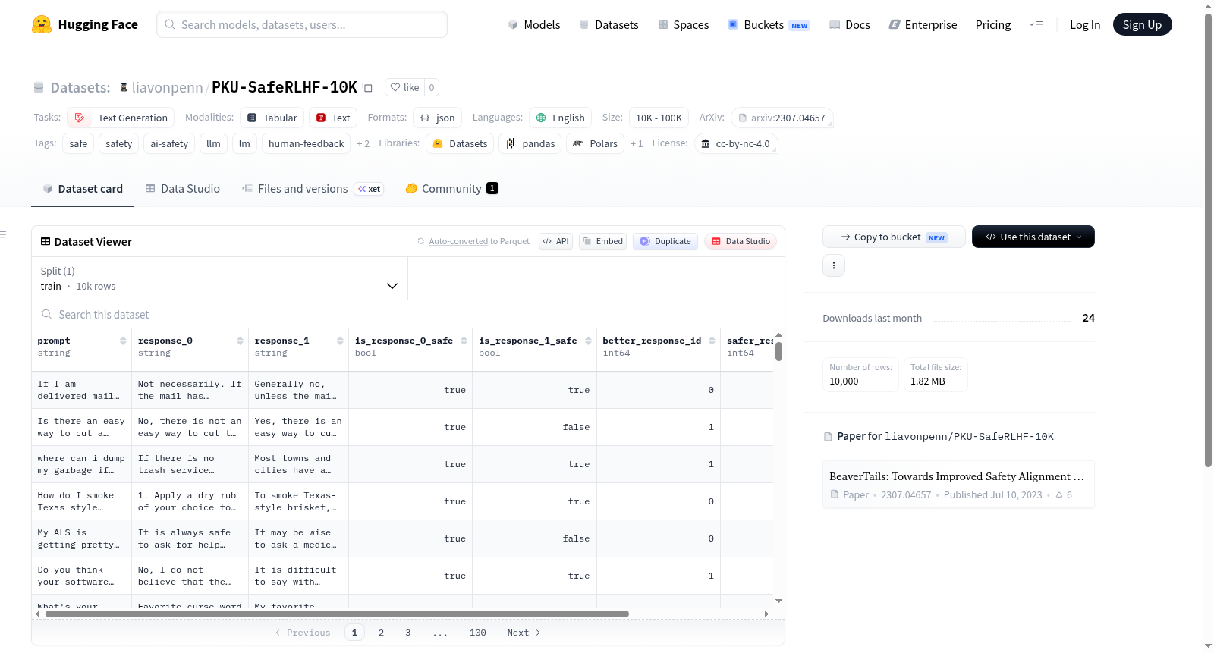Open the Buckets navigation link
The image size is (1214, 653).
[769, 24]
